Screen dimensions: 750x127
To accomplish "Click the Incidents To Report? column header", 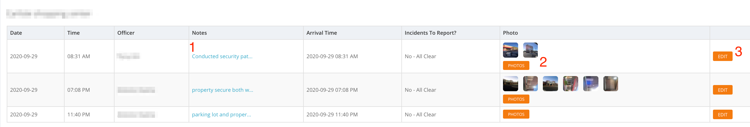I will click(x=430, y=33).
